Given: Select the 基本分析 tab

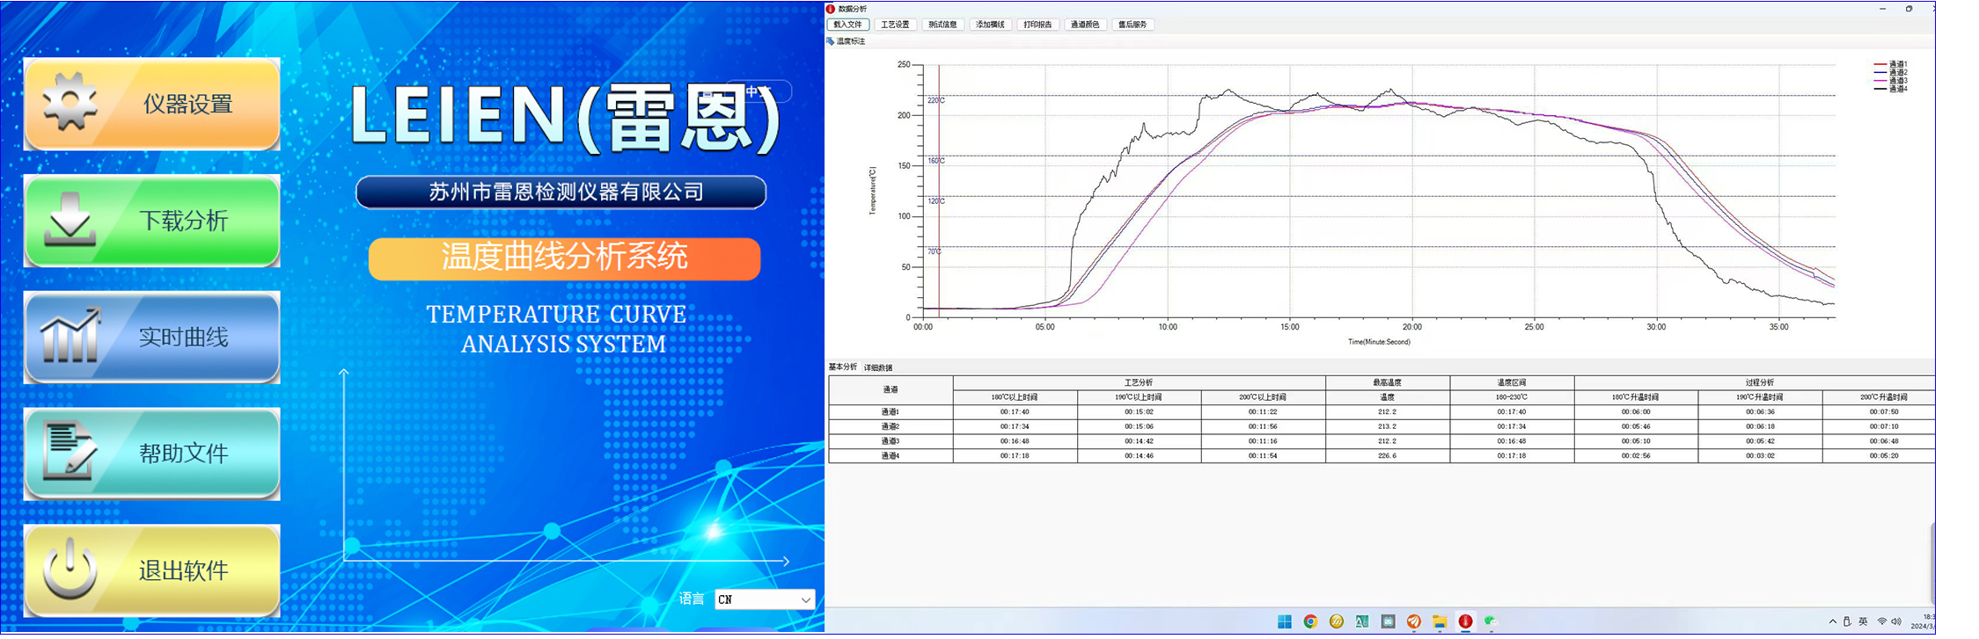Looking at the screenshot, I should [842, 367].
